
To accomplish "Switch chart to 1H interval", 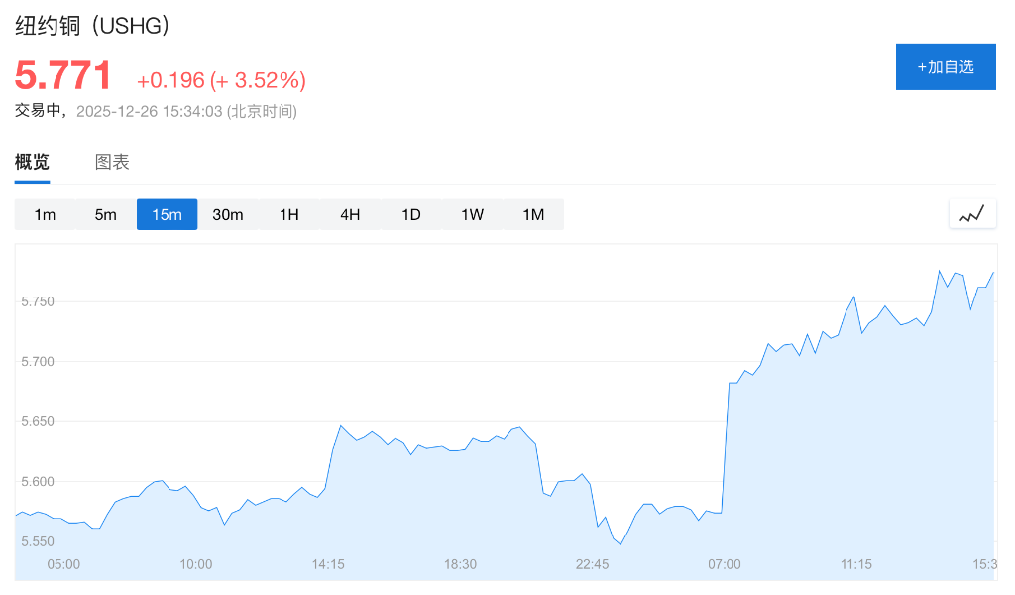I will point(289,214).
